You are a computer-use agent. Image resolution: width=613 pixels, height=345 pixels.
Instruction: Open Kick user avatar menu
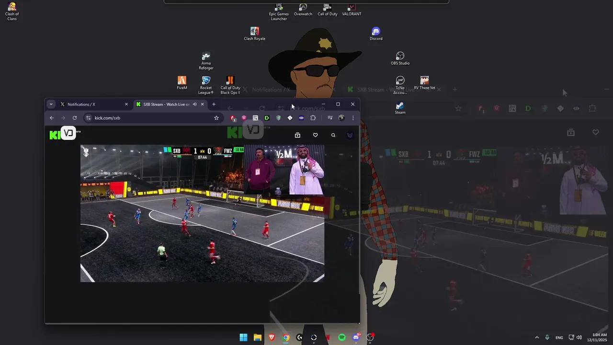350,135
